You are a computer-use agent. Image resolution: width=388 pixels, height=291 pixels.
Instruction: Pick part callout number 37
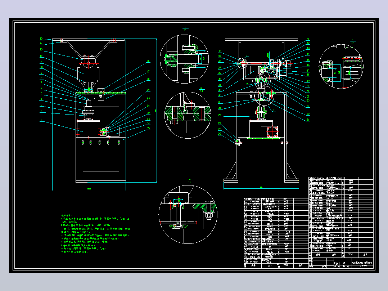coord(220,68)
